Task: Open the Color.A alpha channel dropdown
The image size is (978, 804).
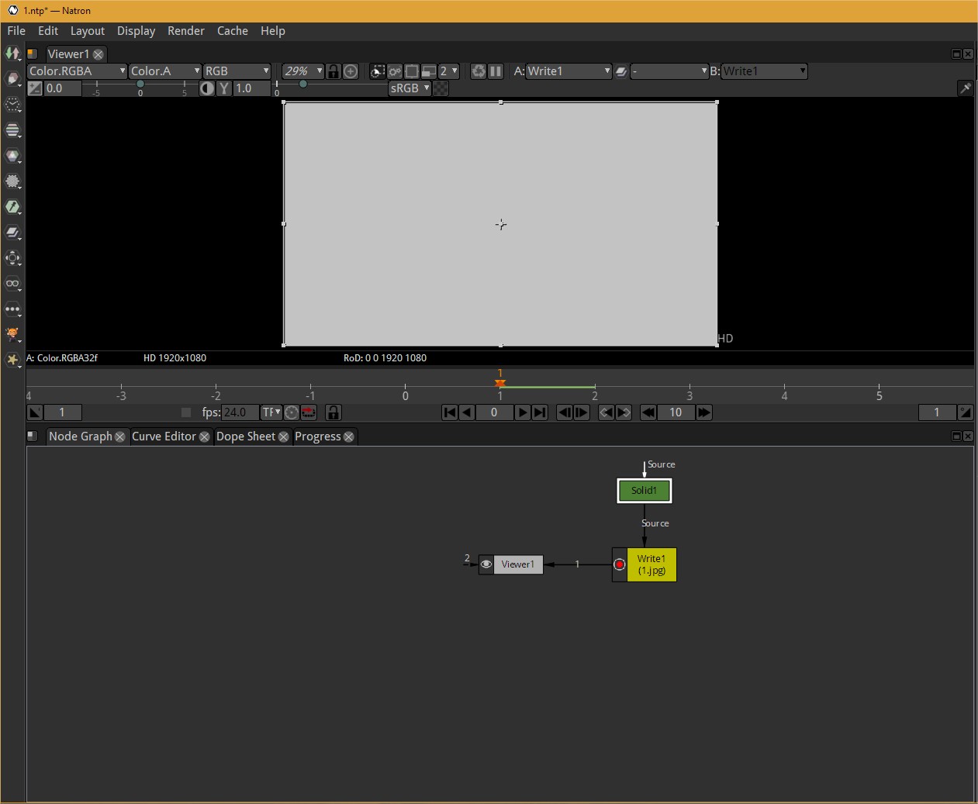Action: [x=164, y=71]
